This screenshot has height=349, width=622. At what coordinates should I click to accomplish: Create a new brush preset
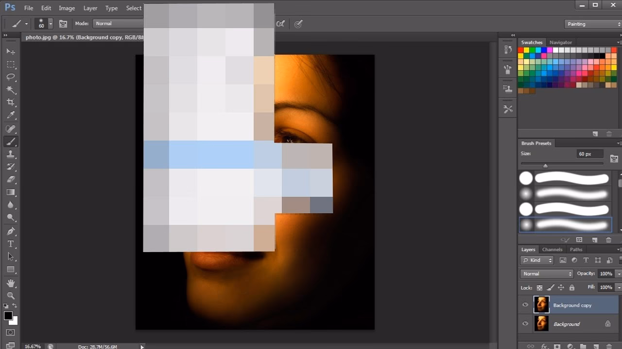(x=594, y=239)
